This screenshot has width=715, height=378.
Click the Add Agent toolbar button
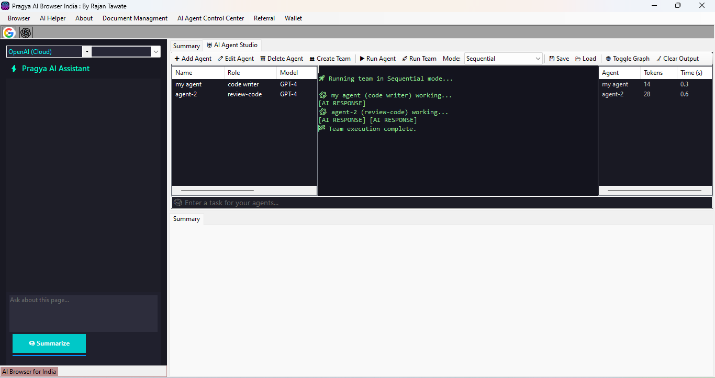tap(193, 59)
